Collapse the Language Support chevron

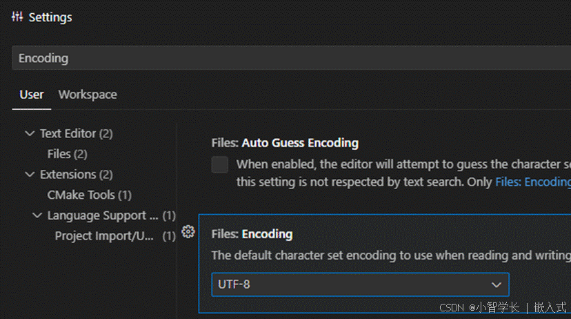[37, 215]
